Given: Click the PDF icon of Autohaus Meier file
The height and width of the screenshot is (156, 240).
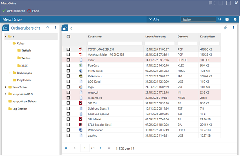Looking at the screenshot, I should coord(80,55).
